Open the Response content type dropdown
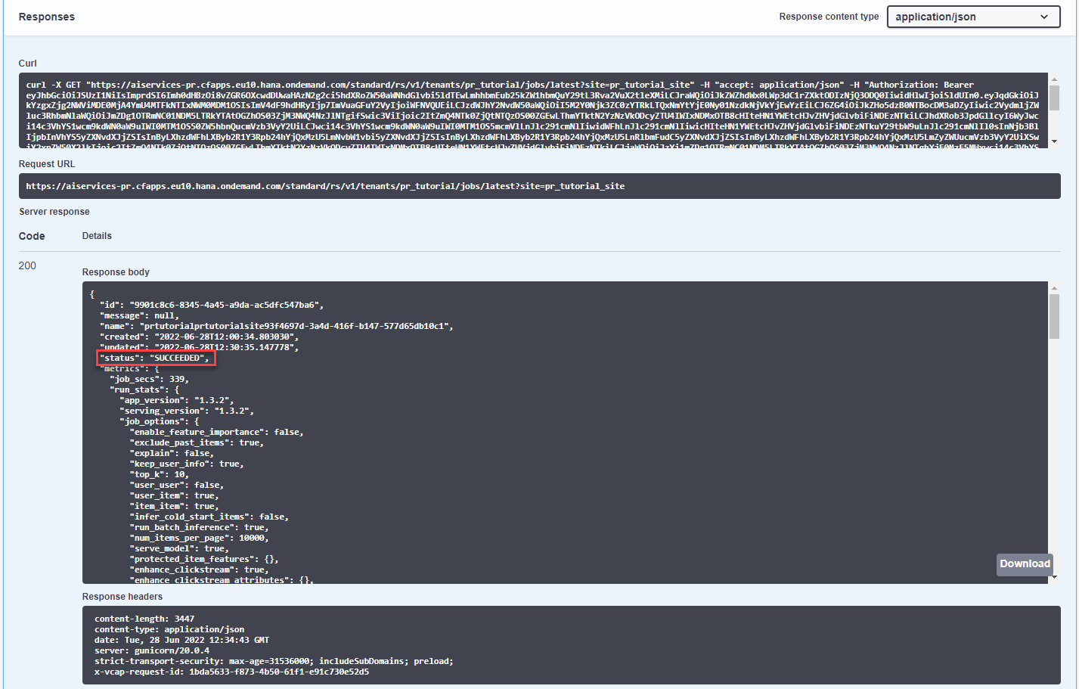The height and width of the screenshot is (689, 1079). [973, 17]
